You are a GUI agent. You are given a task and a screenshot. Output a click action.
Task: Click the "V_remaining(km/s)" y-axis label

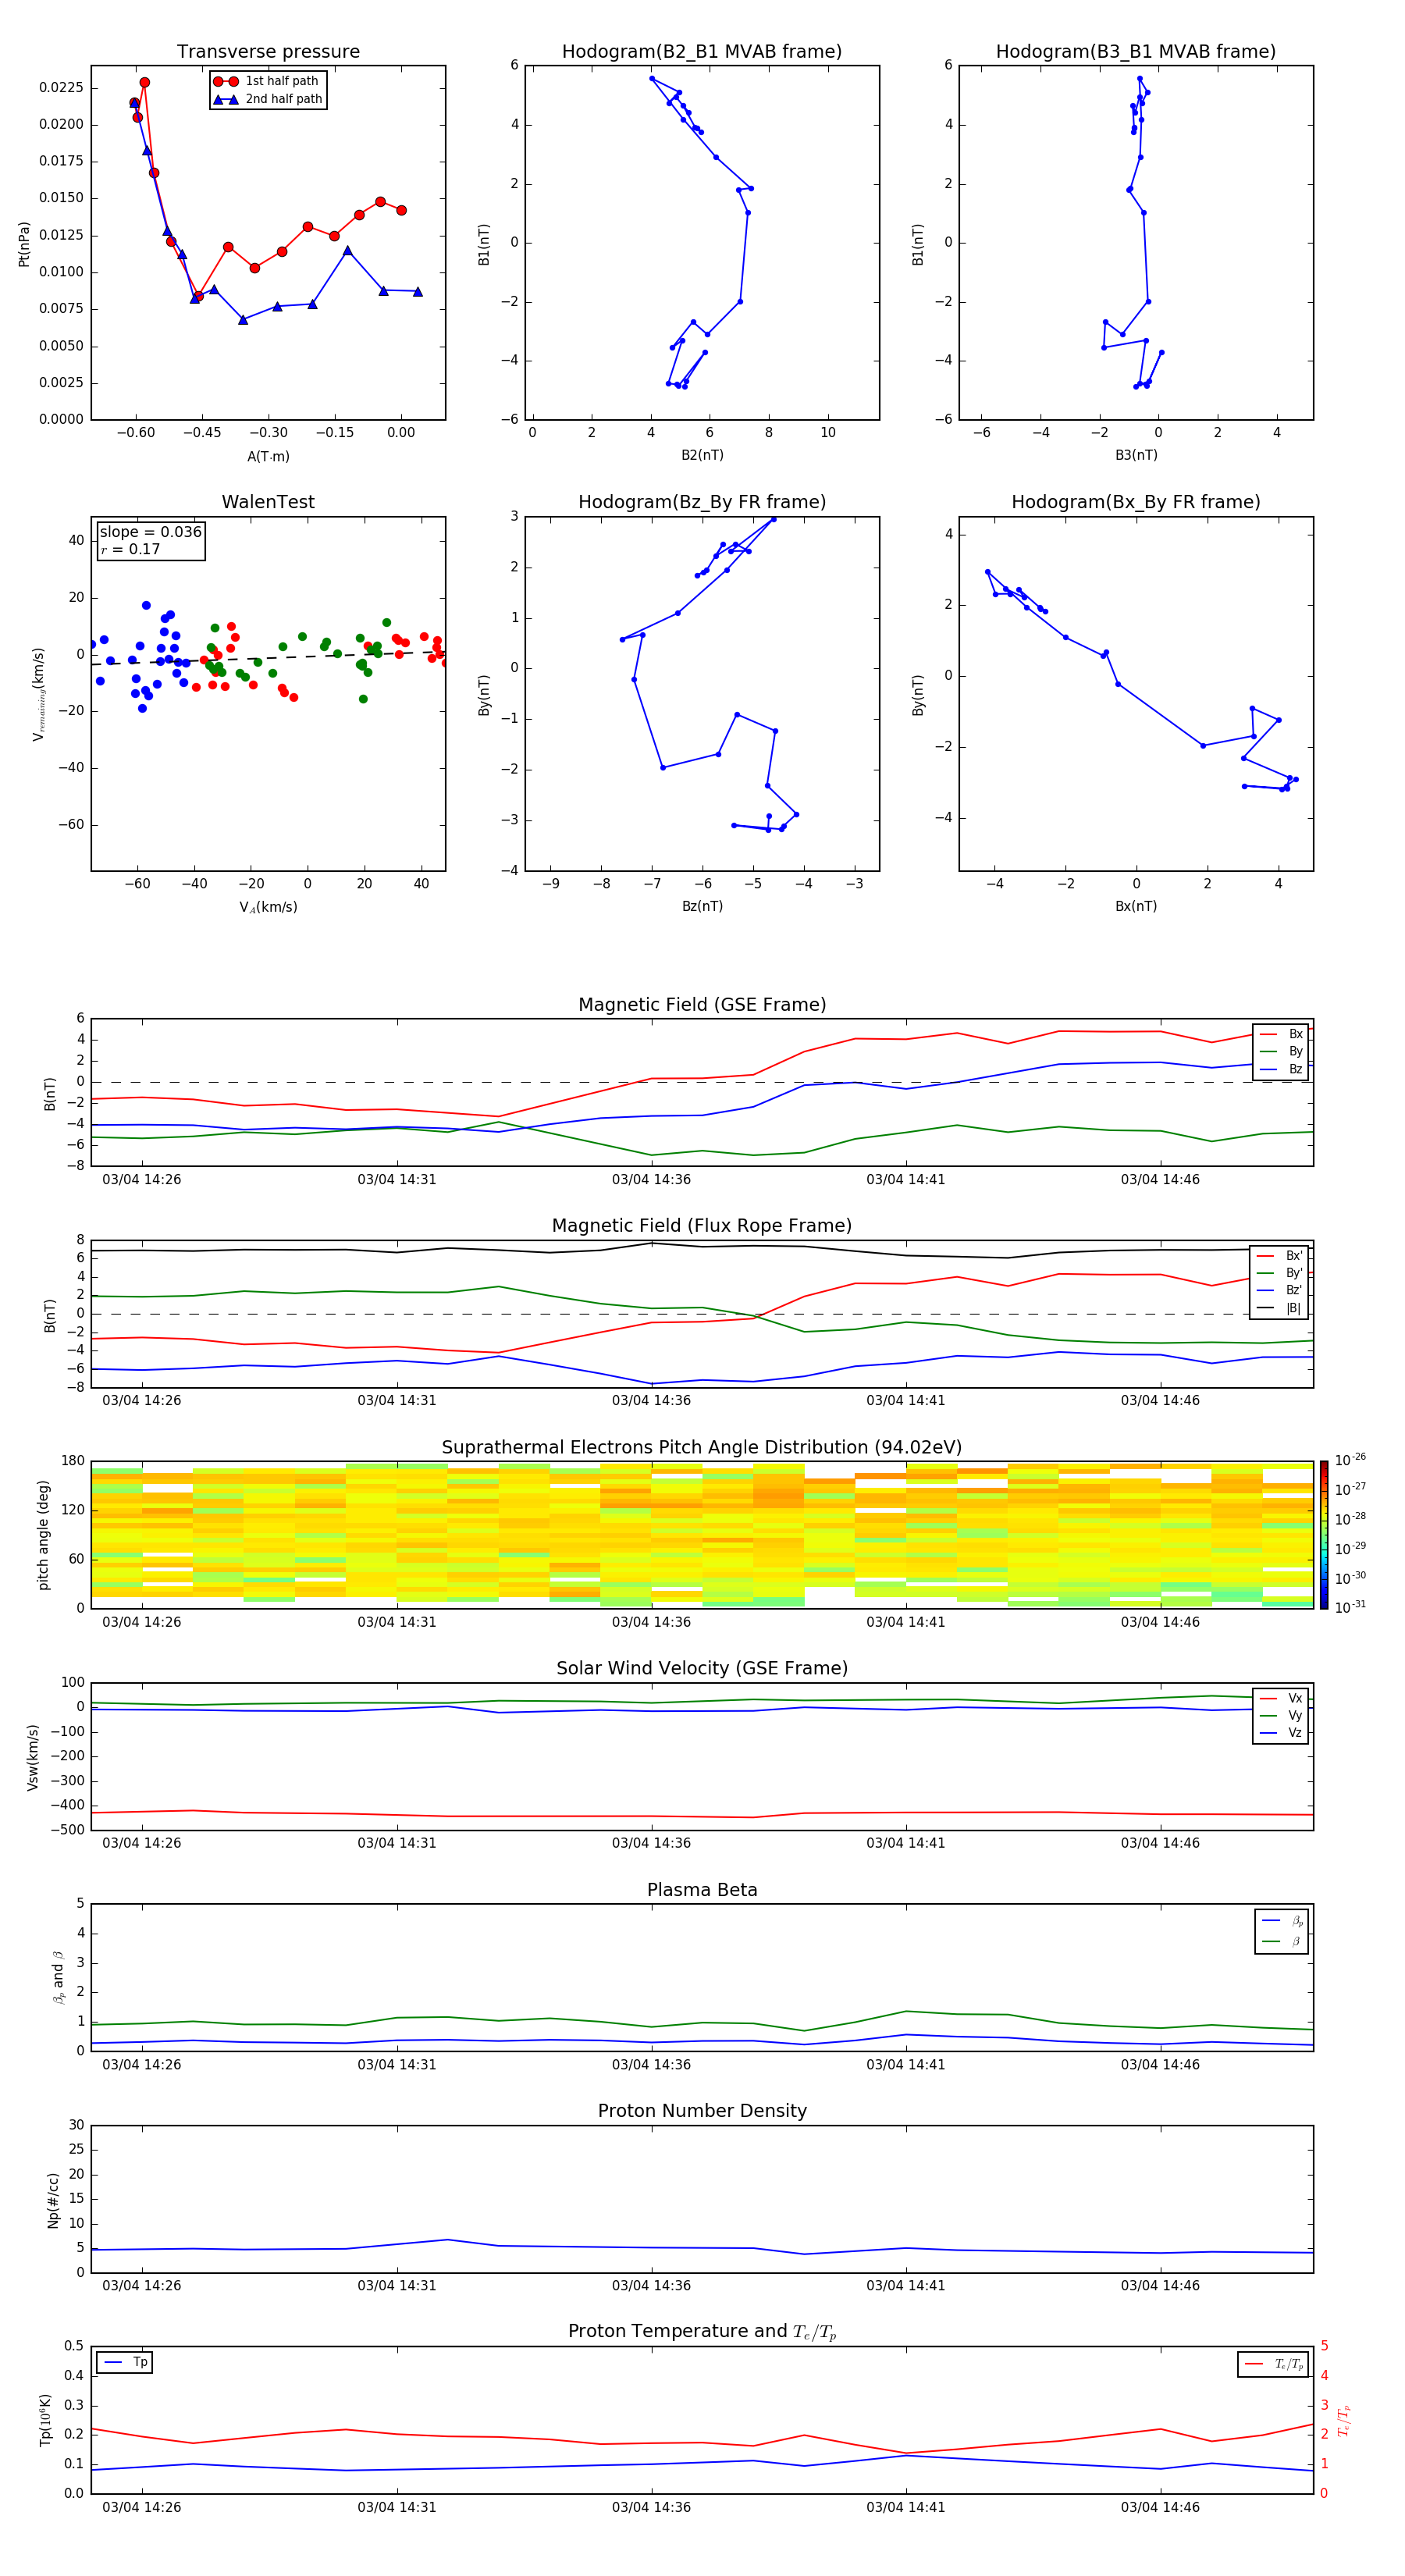pyautogui.click(x=39, y=694)
